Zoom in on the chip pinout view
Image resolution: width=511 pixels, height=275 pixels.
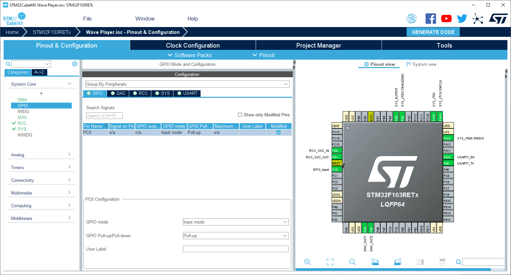tap(307, 262)
